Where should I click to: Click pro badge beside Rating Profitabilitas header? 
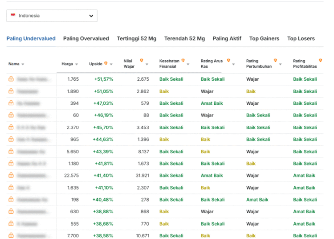(320, 61)
